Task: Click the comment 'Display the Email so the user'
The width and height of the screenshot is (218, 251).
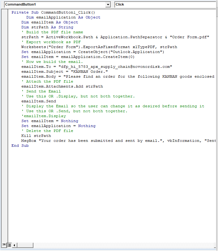Action: [113, 106]
